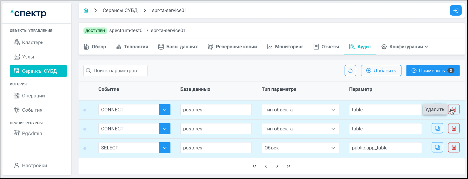Switch to the Мониторинг tab
Screen dimensions: 468x179
(x=285, y=47)
